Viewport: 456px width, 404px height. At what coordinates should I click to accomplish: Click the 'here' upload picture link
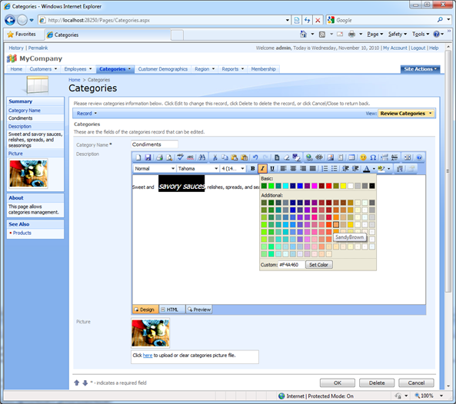pyautogui.click(x=148, y=356)
